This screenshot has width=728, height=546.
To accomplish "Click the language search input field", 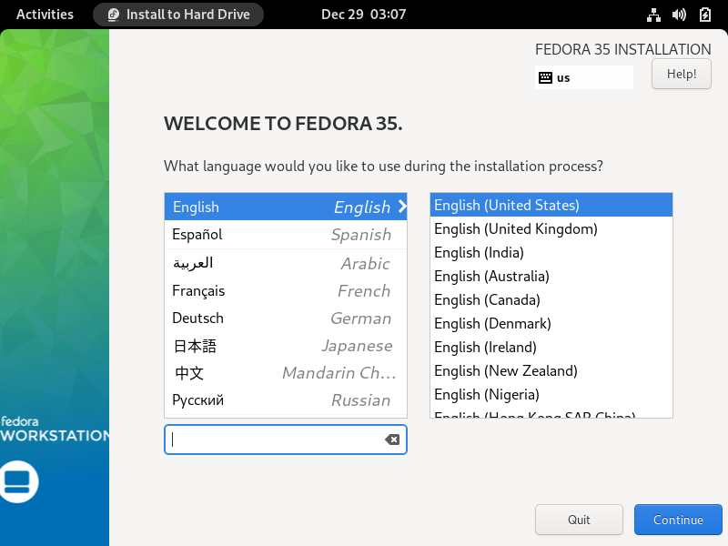I will [x=286, y=440].
